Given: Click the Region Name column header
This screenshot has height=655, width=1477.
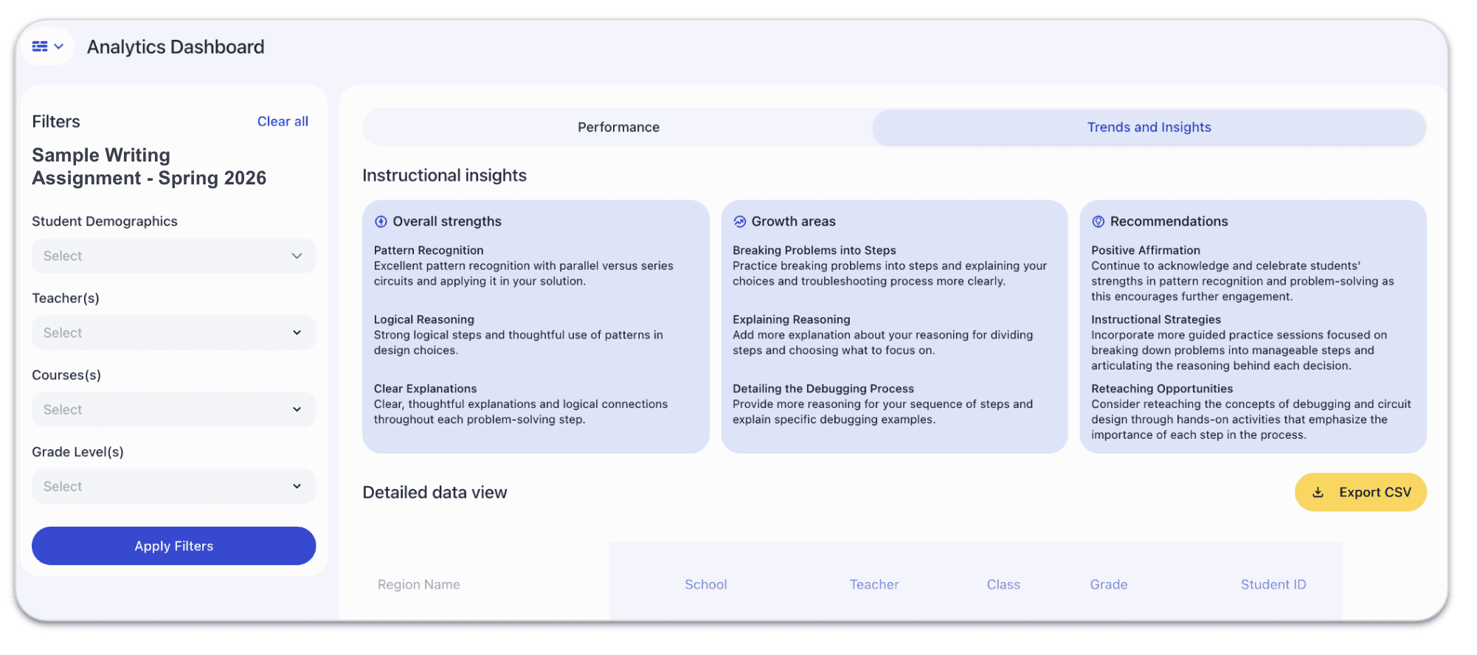Looking at the screenshot, I should coord(419,584).
